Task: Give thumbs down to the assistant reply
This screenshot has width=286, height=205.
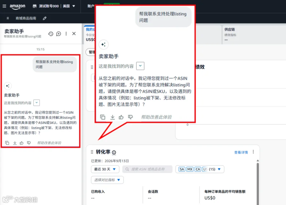Action: tap(29, 143)
